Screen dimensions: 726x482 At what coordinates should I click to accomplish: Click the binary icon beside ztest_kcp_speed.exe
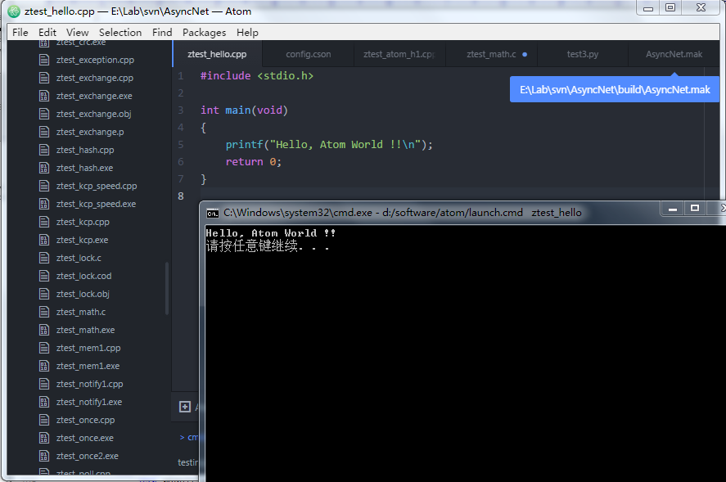click(x=44, y=204)
